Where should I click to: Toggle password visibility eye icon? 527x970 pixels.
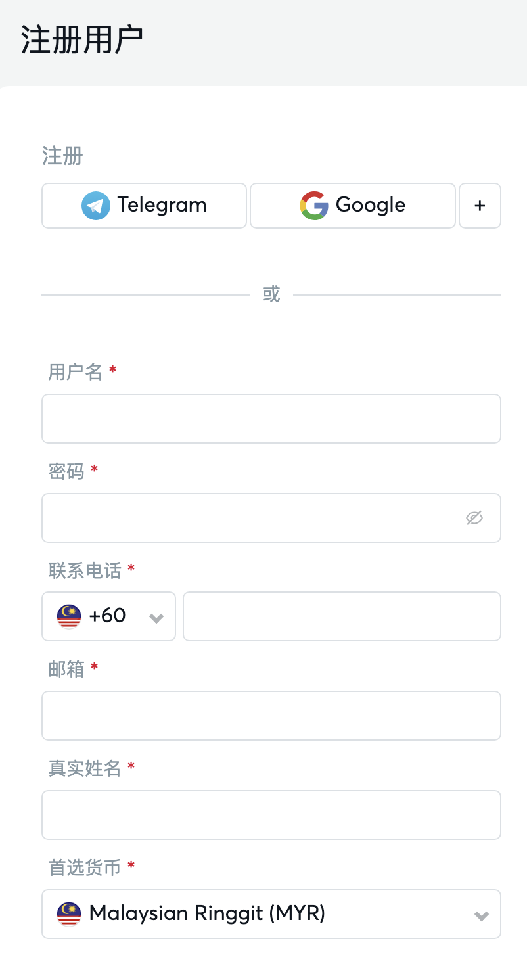click(474, 518)
